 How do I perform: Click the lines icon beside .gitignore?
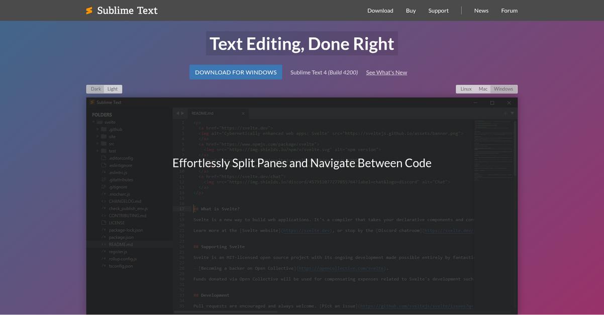click(104, 187)
